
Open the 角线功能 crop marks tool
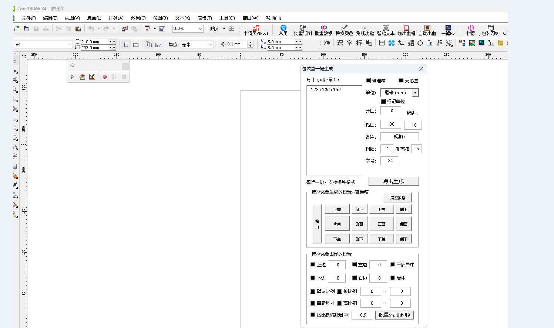pos(365,30)
